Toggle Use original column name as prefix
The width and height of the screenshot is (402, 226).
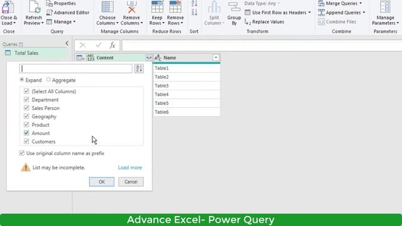pyautogui.click(x=22, y=153)
